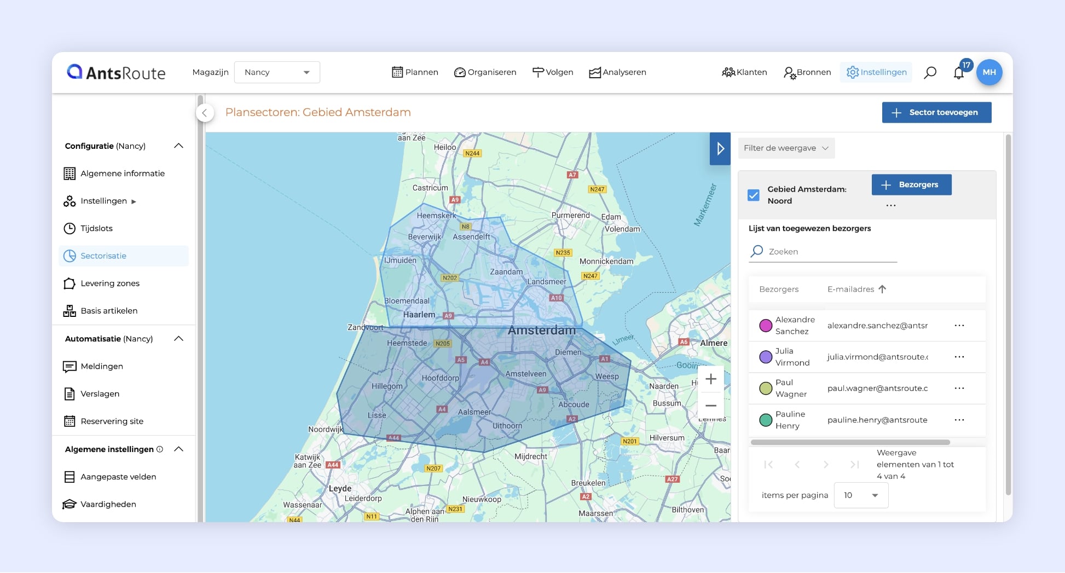Select the Tijdslots clock icon
Screen dimensions: 1065x573
(70, 228)
